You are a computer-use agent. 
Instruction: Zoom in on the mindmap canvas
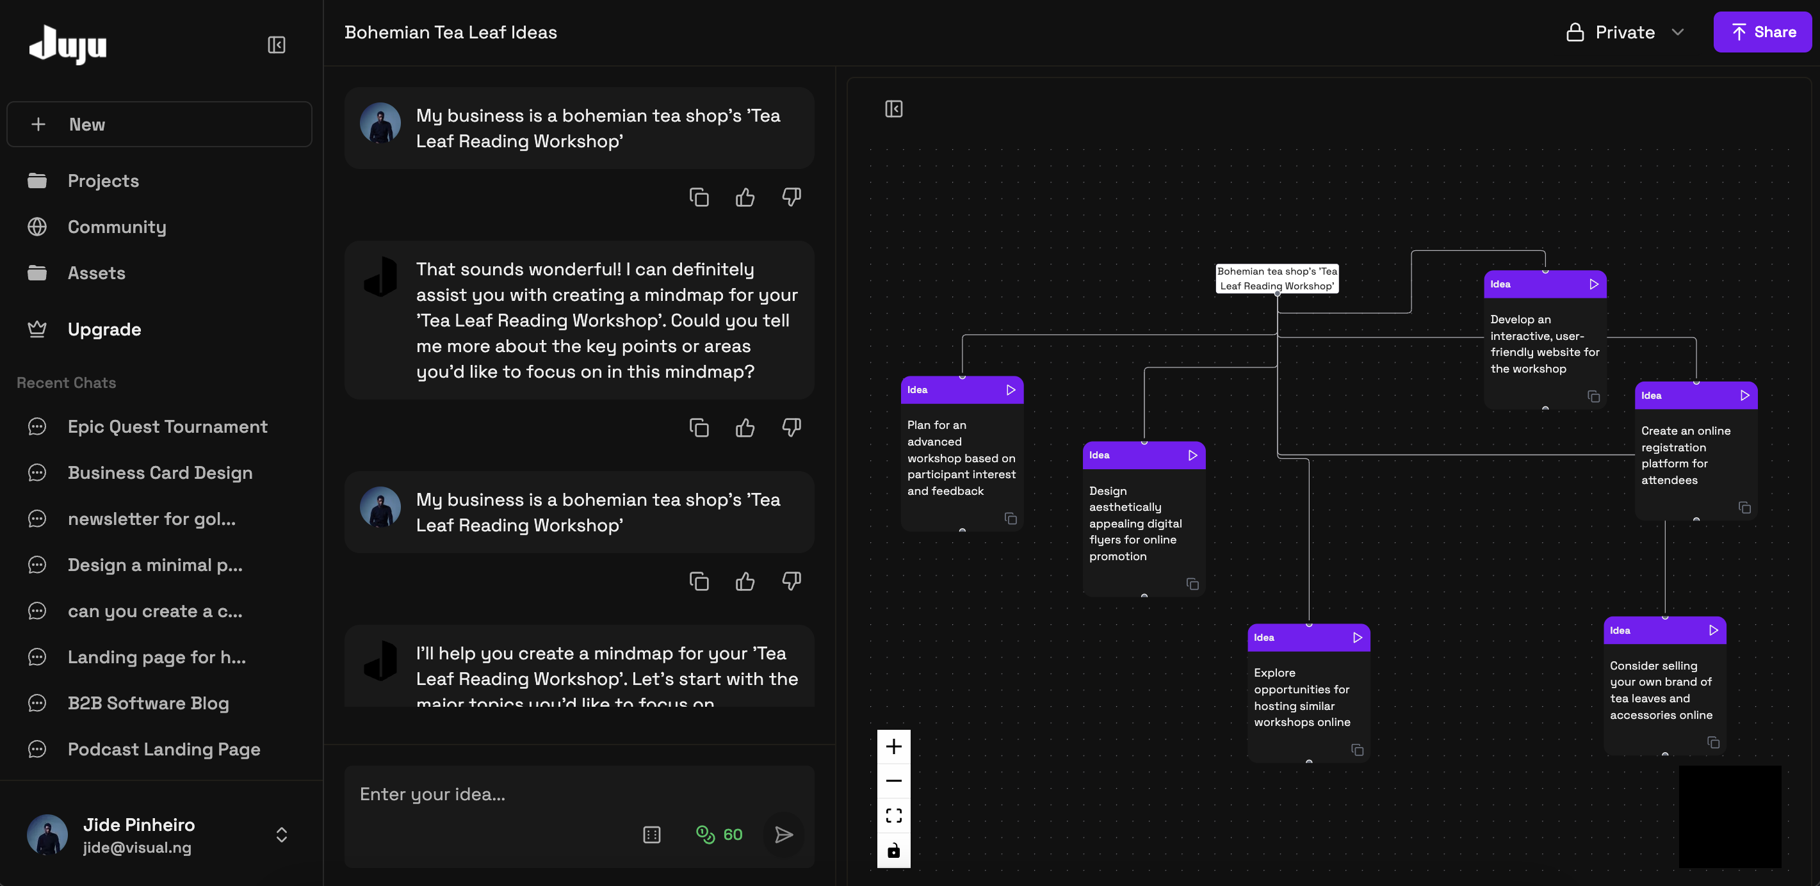894,747
